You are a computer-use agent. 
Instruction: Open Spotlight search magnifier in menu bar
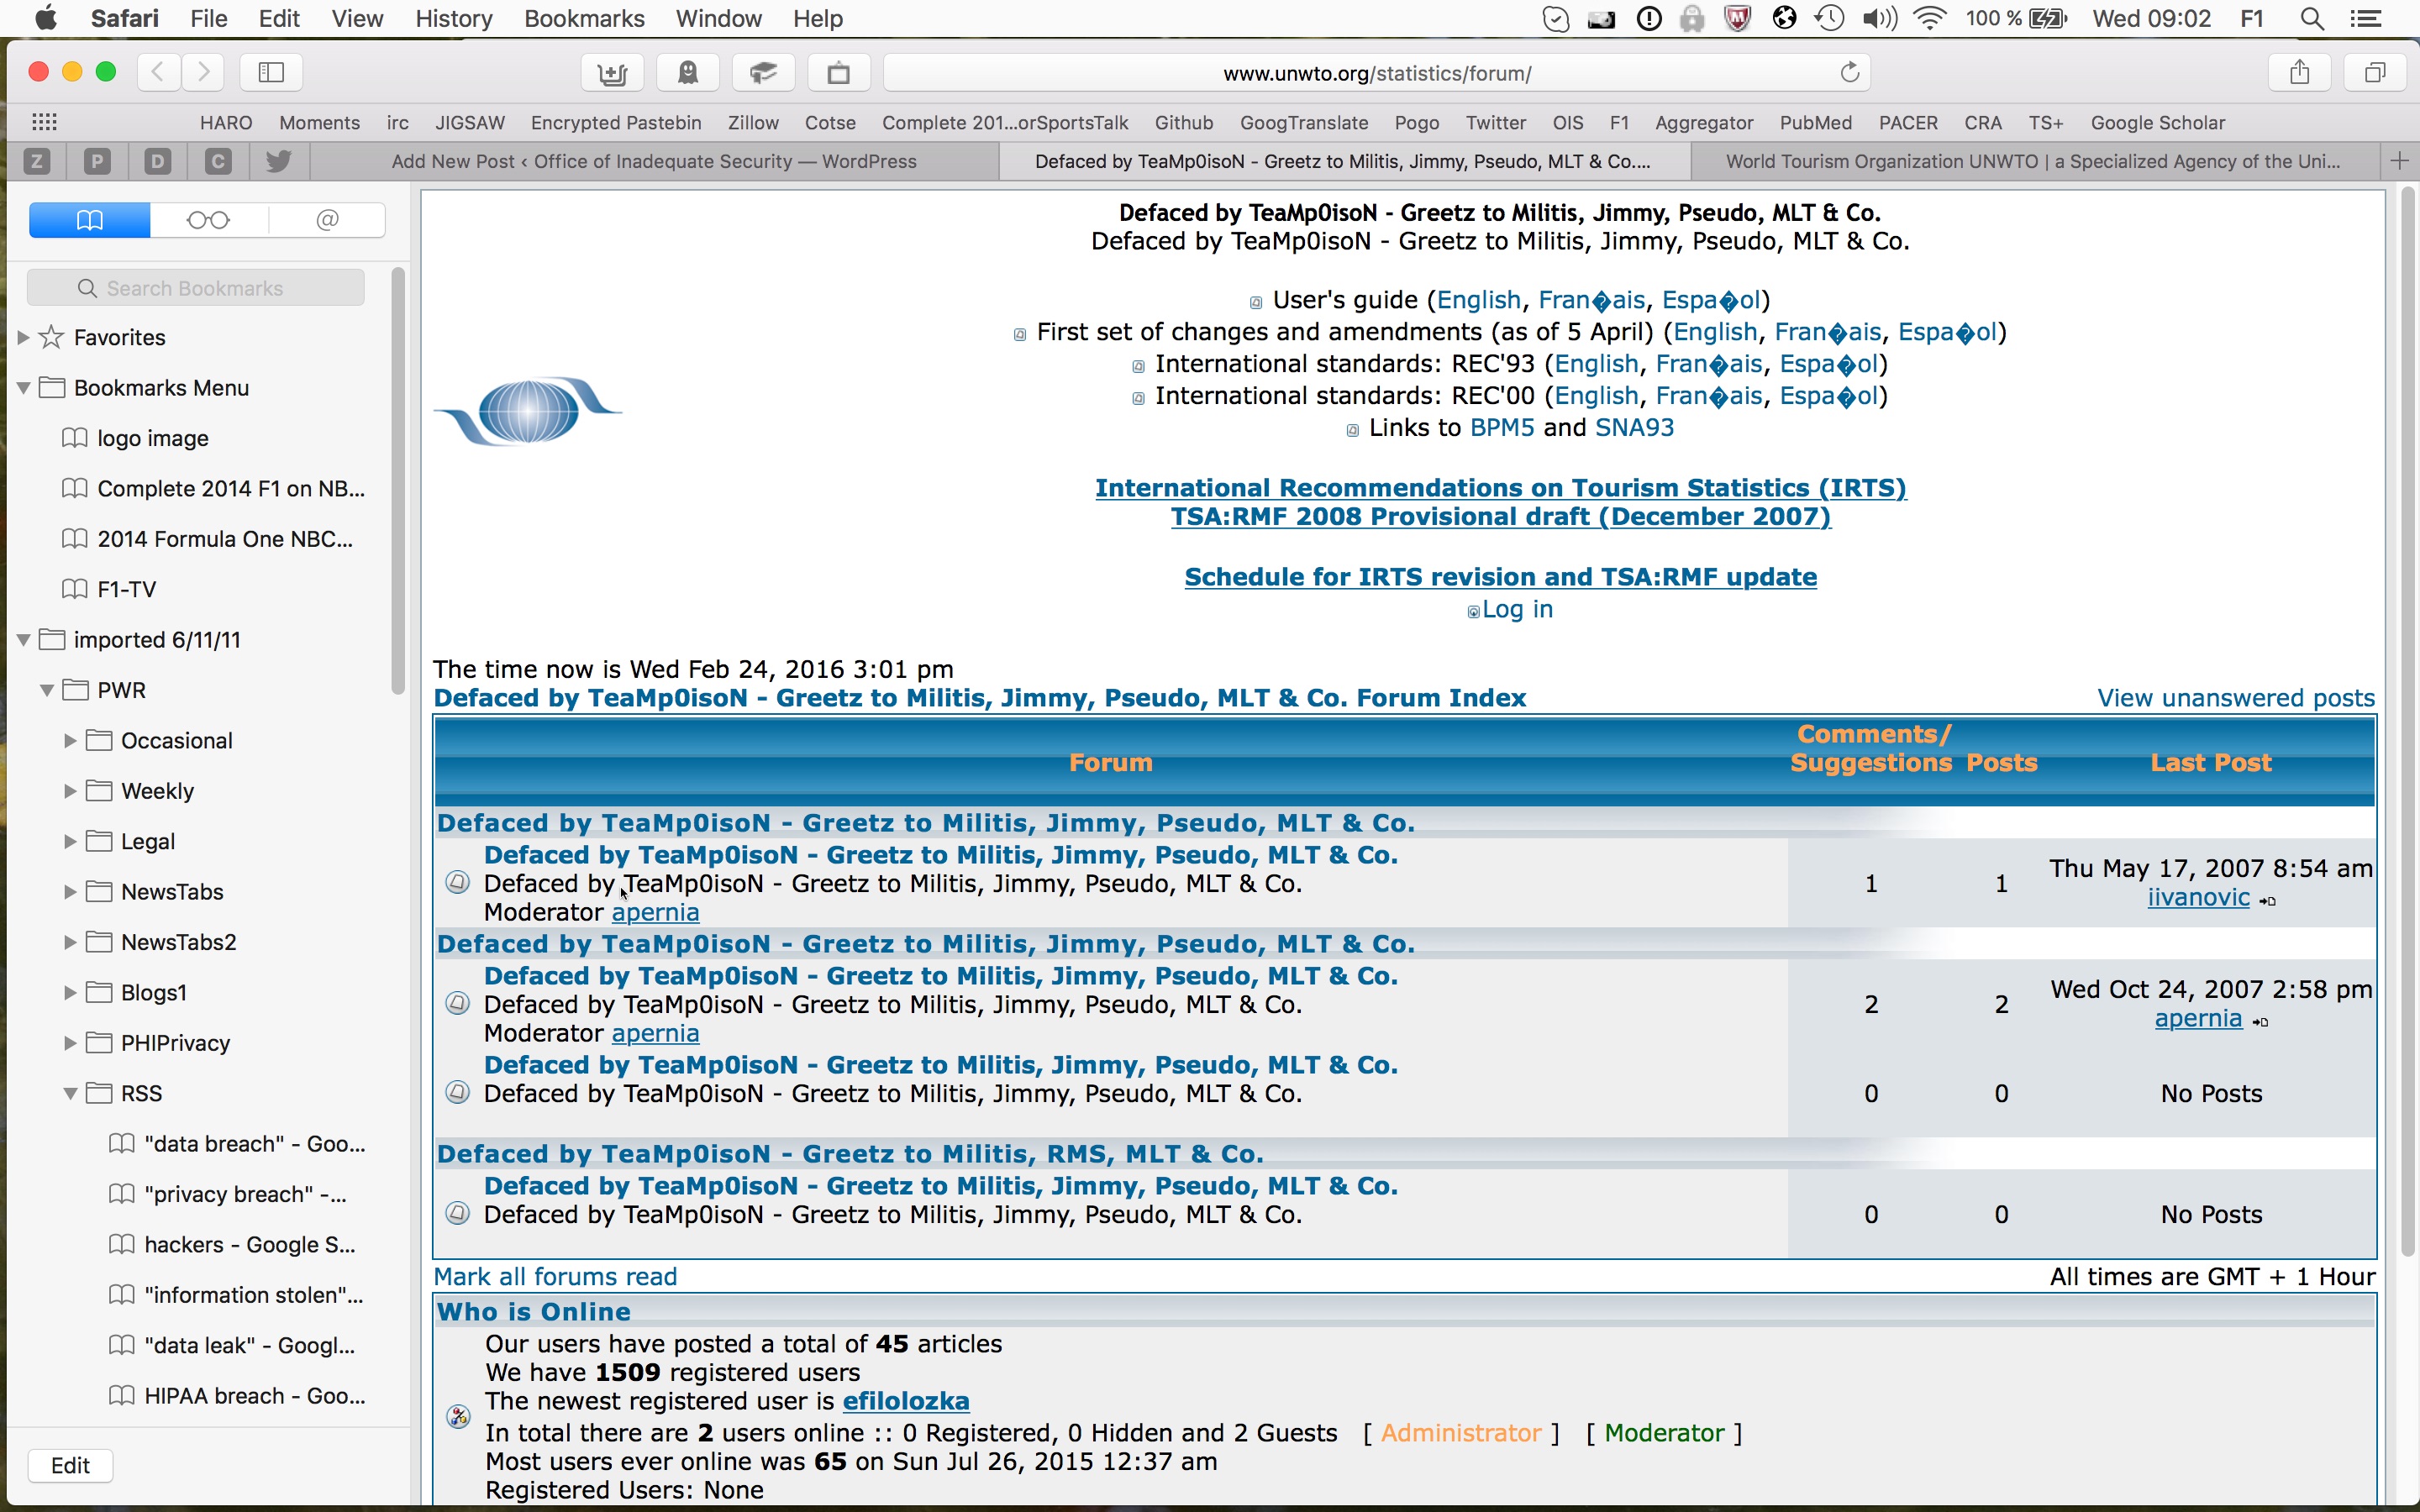[x=2311, y=18]
